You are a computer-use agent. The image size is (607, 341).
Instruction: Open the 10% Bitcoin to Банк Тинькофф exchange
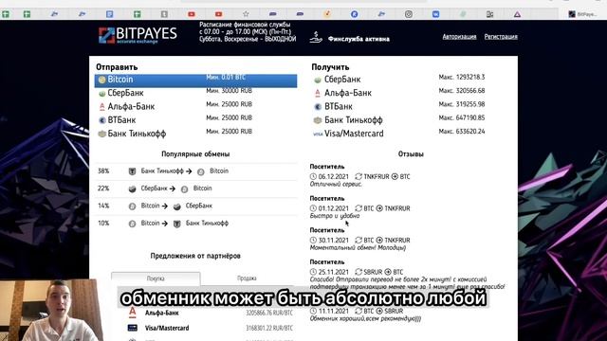click(195, 224)
